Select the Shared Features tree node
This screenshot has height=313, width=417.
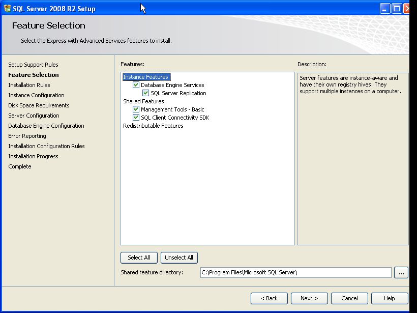click(143, 101)
